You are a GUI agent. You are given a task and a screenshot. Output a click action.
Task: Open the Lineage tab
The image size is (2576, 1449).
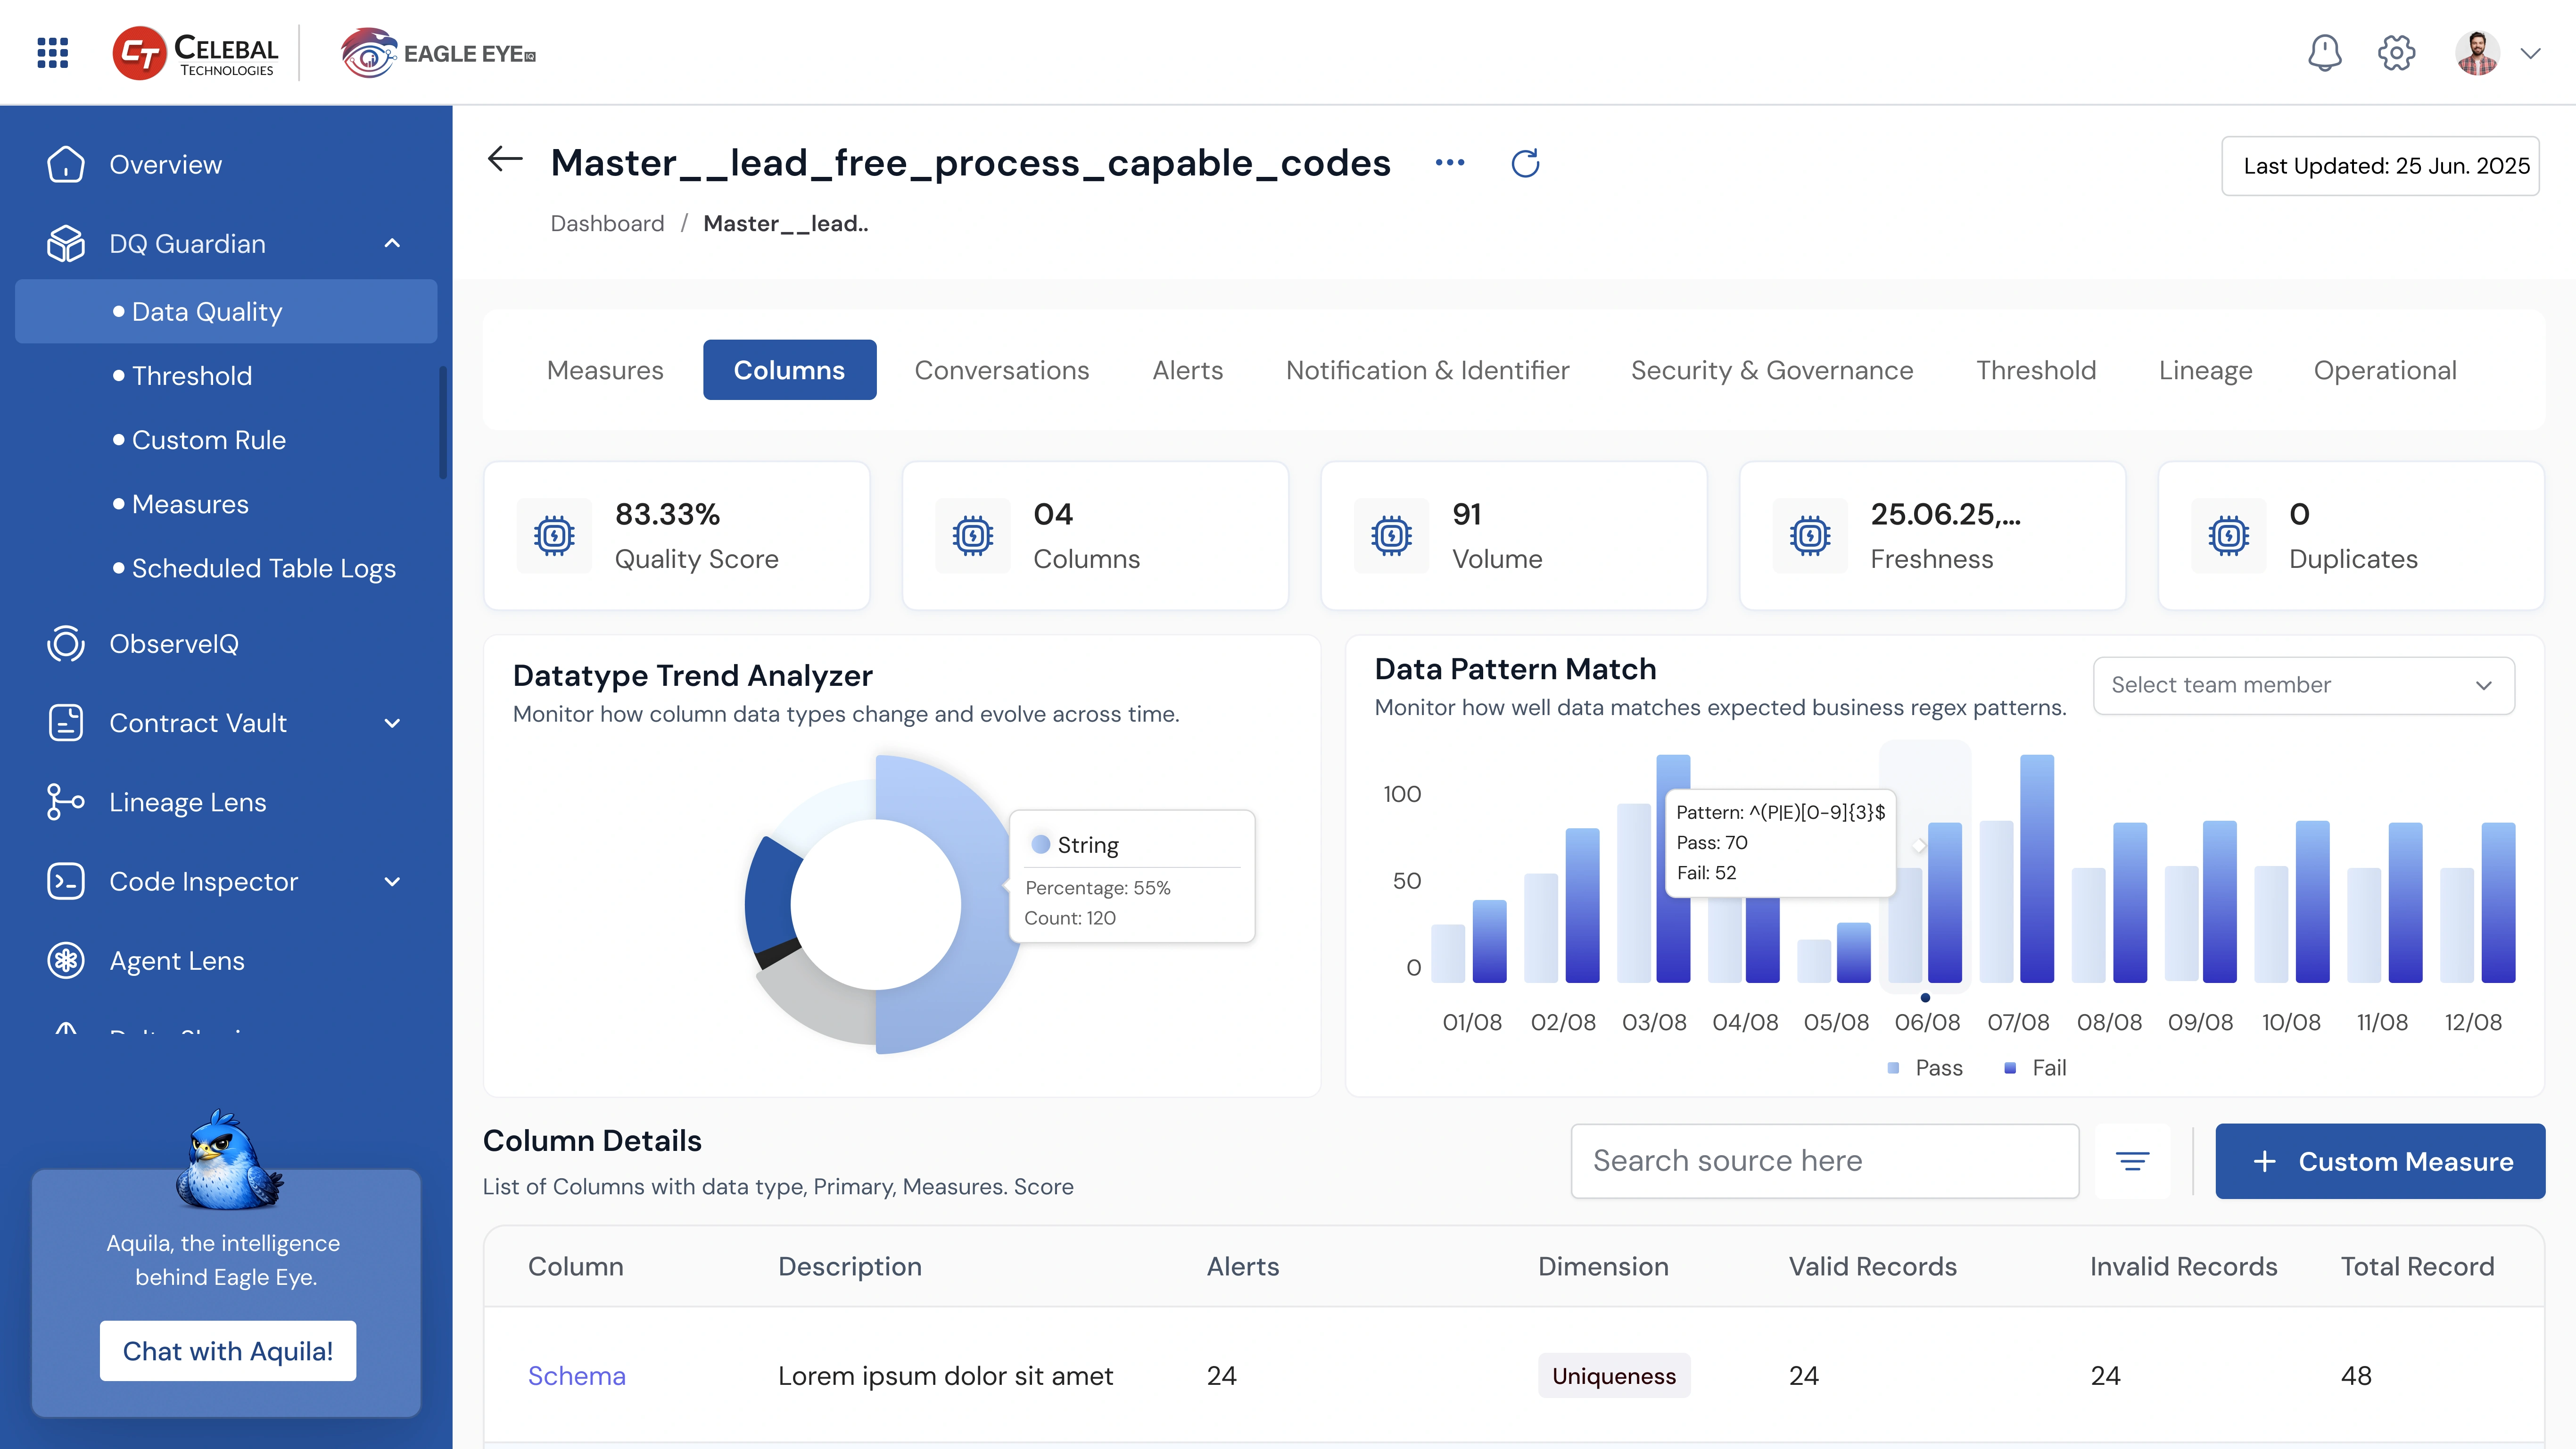pos(2205,369)
